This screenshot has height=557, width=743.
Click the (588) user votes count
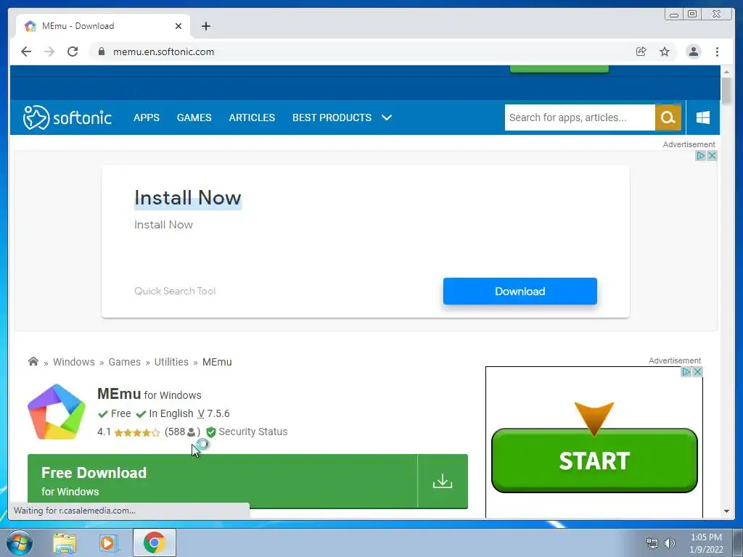182,432
